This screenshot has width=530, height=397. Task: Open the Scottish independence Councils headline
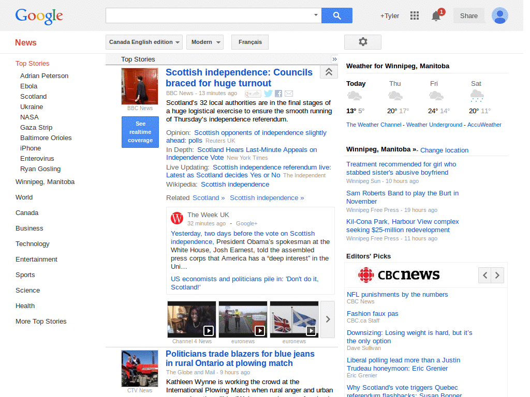click(239, 78)
